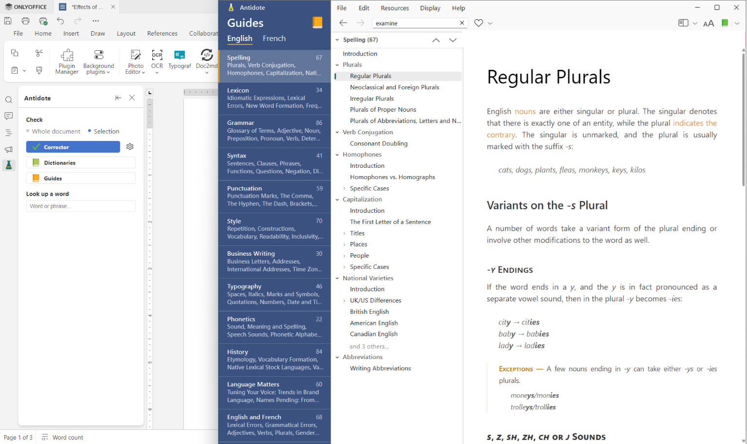
Task: Click the Corrector button
Action: click(73, 147)
